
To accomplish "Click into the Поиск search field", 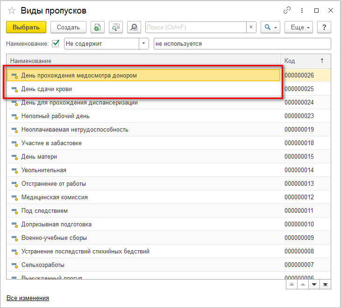I will [196, 28].
